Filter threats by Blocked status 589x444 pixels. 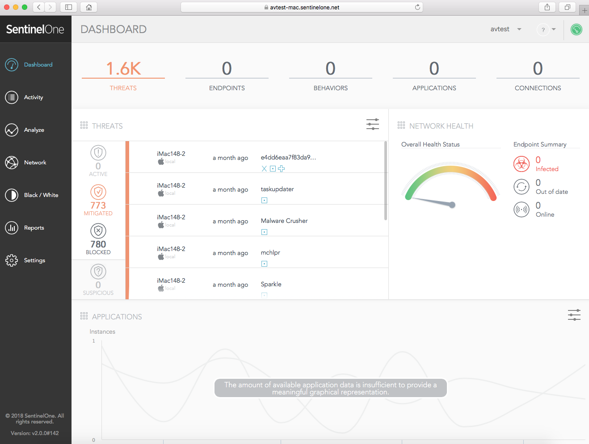click(98, 239)
